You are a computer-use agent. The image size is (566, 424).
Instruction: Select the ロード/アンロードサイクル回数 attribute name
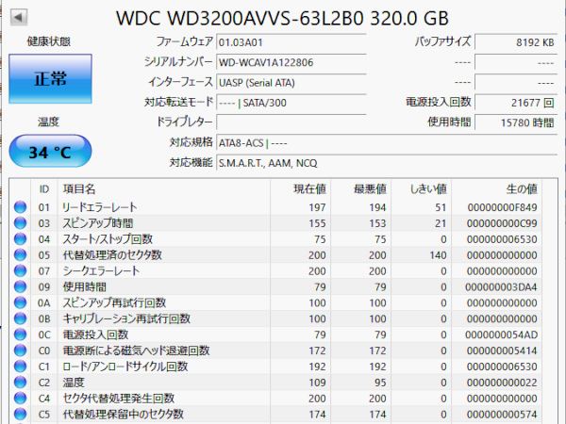pos(125,367)
